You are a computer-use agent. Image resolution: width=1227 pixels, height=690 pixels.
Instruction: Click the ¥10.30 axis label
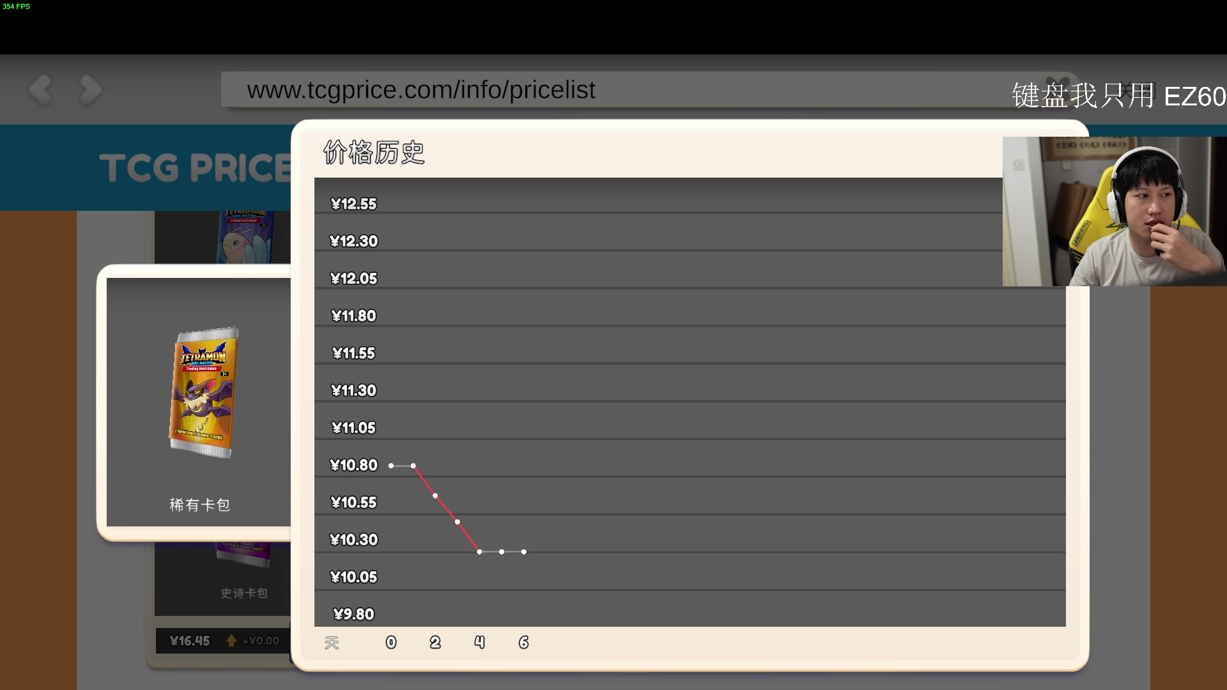click(353, 540)
